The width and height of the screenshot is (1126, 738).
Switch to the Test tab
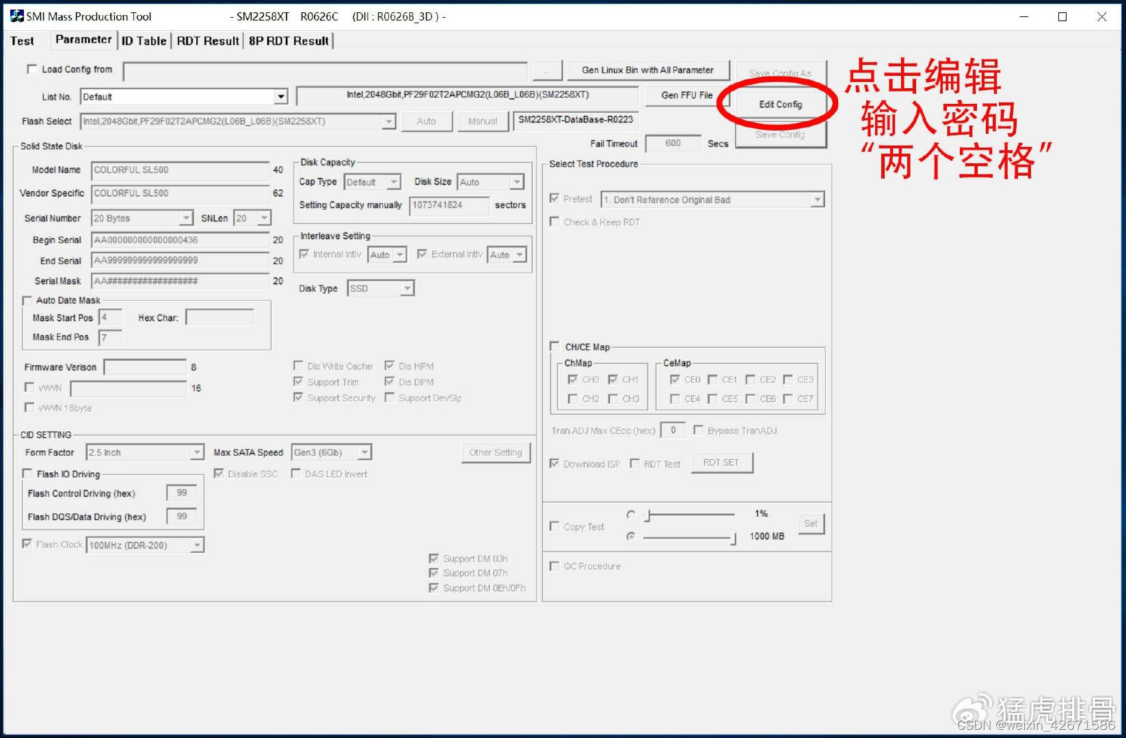(x=23, y=41)
